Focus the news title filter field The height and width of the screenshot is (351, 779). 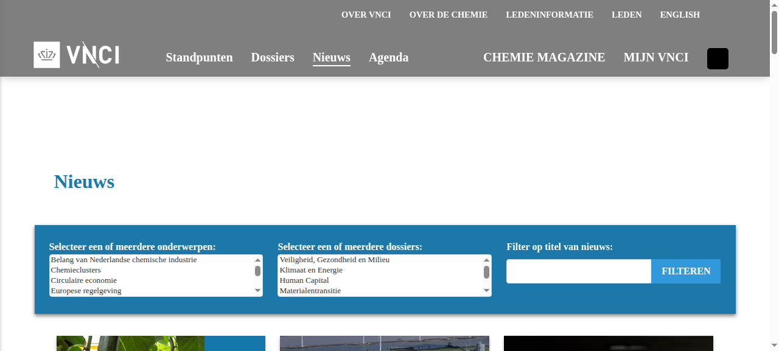(x=579, y=271)
